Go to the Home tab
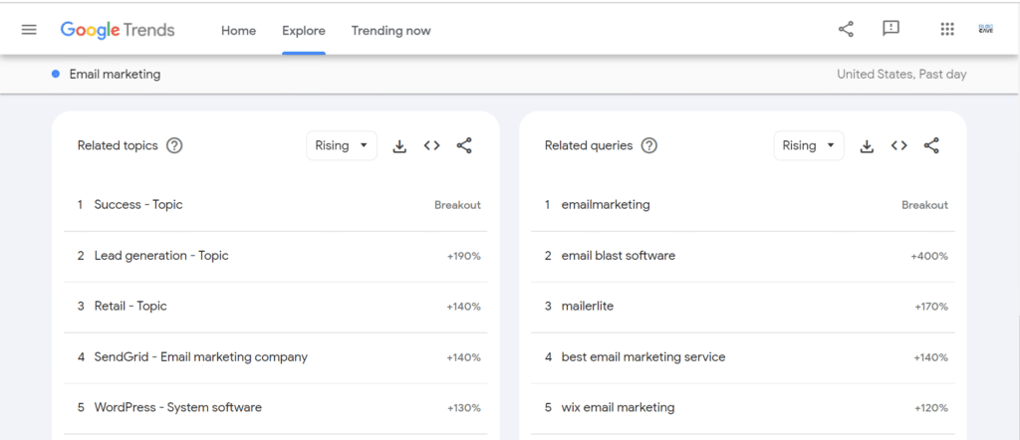Image resolution: width=1020 pixels, height=440 pixels. point(239,31)
